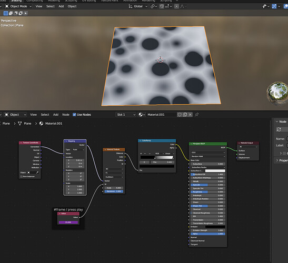Adjust the Roughness slider in Principled BSDF
288x263 pixels.
tap(208, 192)
